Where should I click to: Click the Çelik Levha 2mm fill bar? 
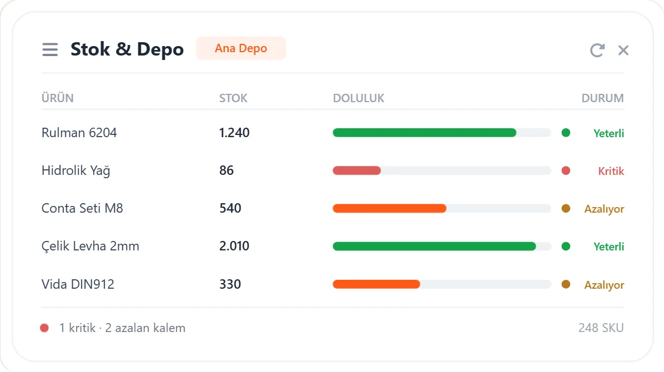click(442, 246)
